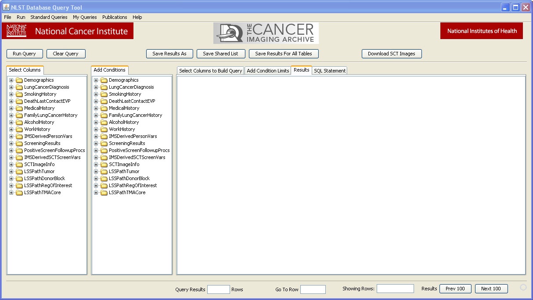Click Save Results For All Tables button
533x300 pixels.
click(x=284, y=54)
